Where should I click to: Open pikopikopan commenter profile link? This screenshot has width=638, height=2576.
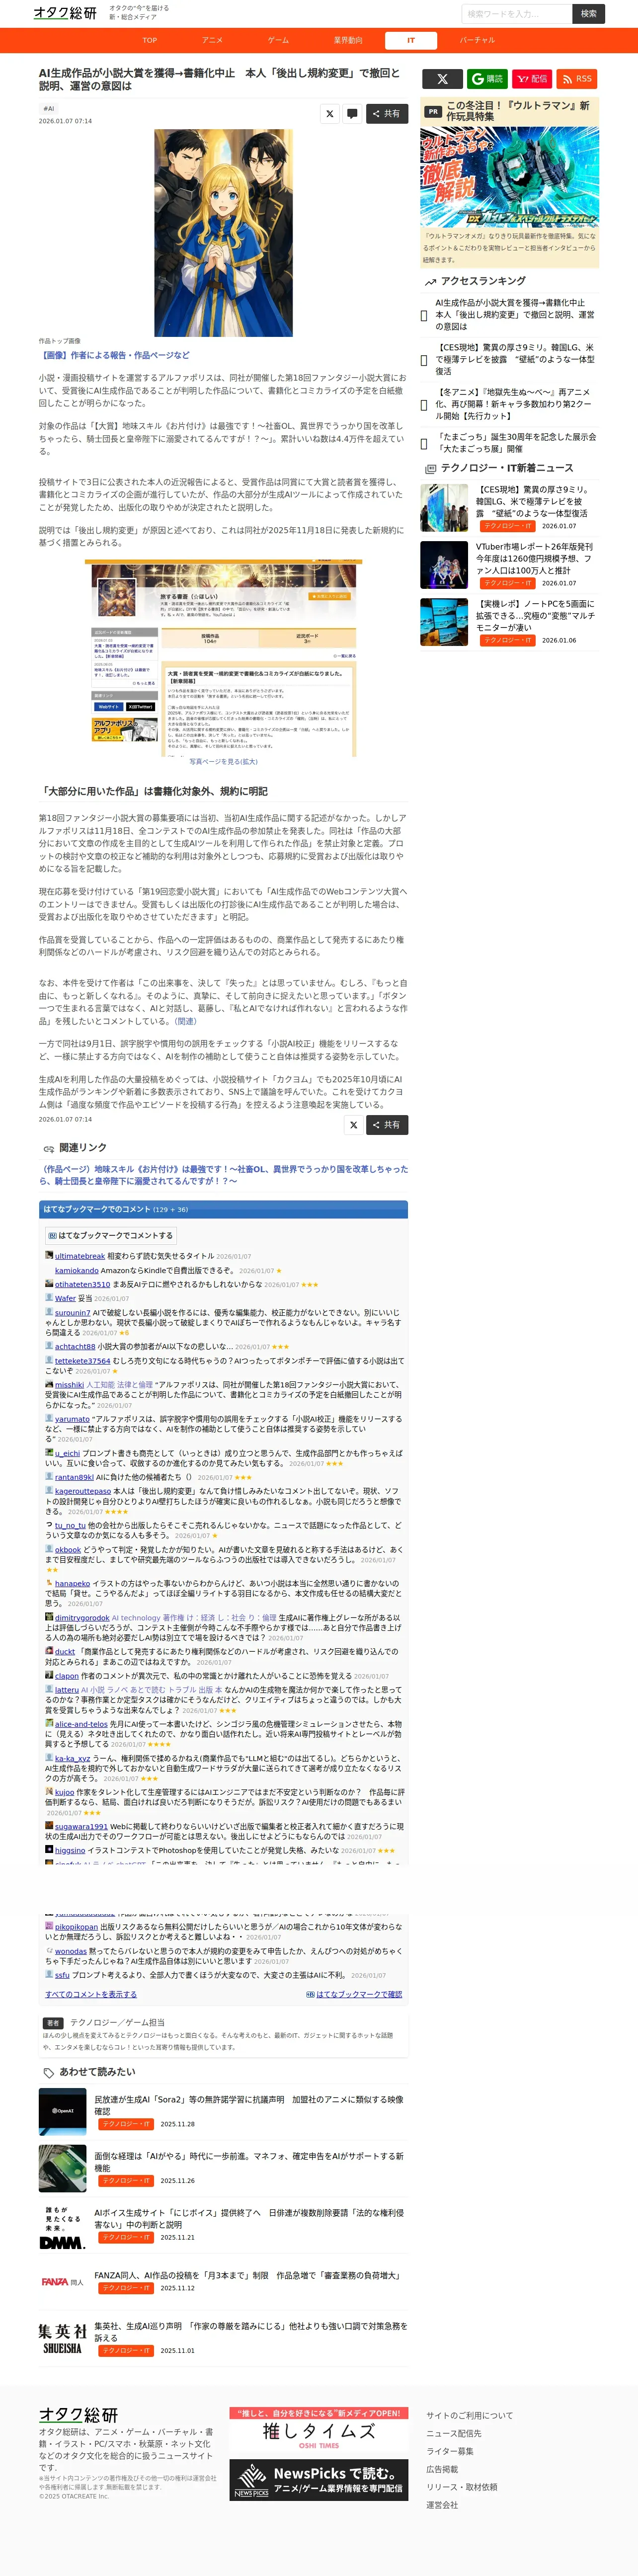pyautogui.click(x=76, y=1927)
